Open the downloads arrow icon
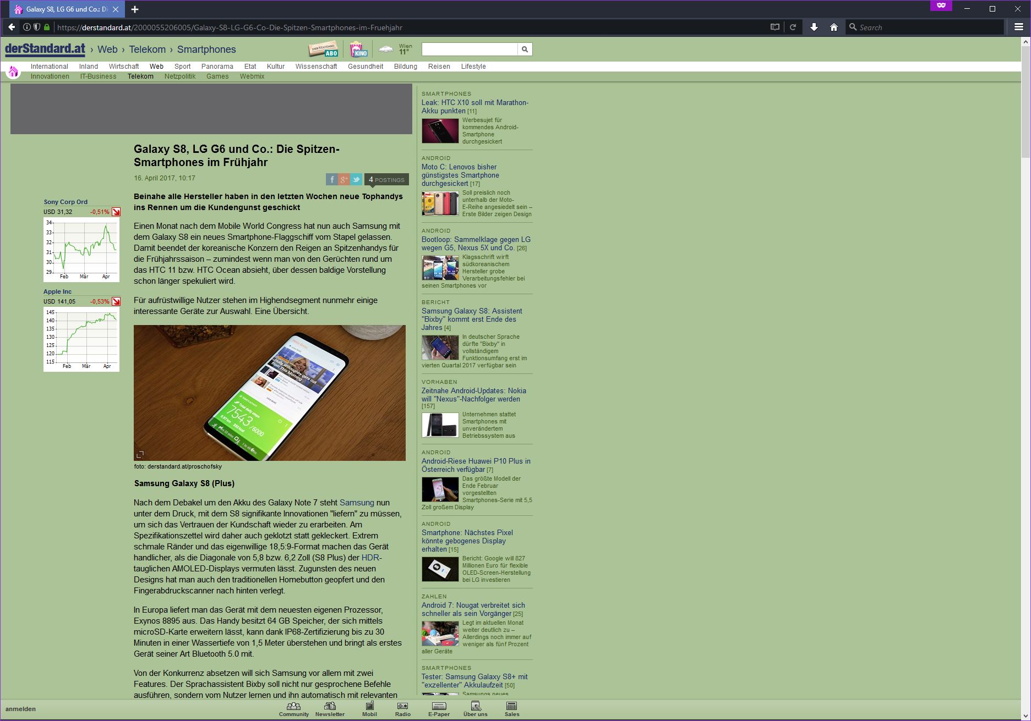This screenshot has height=721, width=1031. click(x=814, y=27)
